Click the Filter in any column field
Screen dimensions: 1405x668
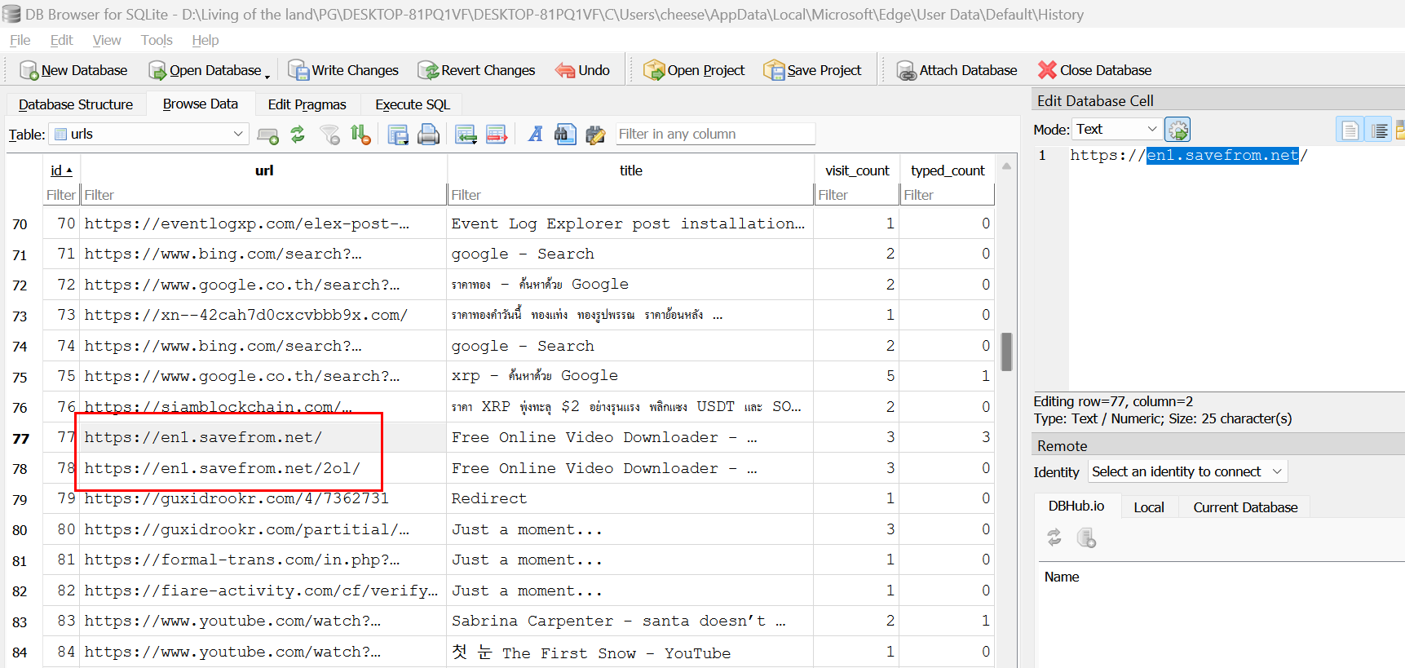pyautogui.click(x=714, y=134)
